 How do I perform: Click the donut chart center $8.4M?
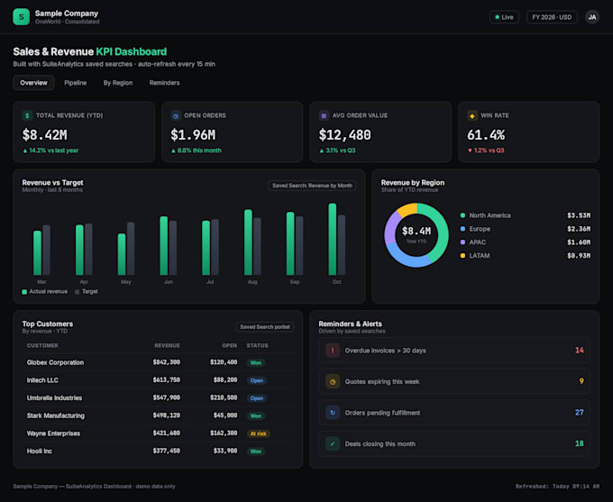pos(416,231)
